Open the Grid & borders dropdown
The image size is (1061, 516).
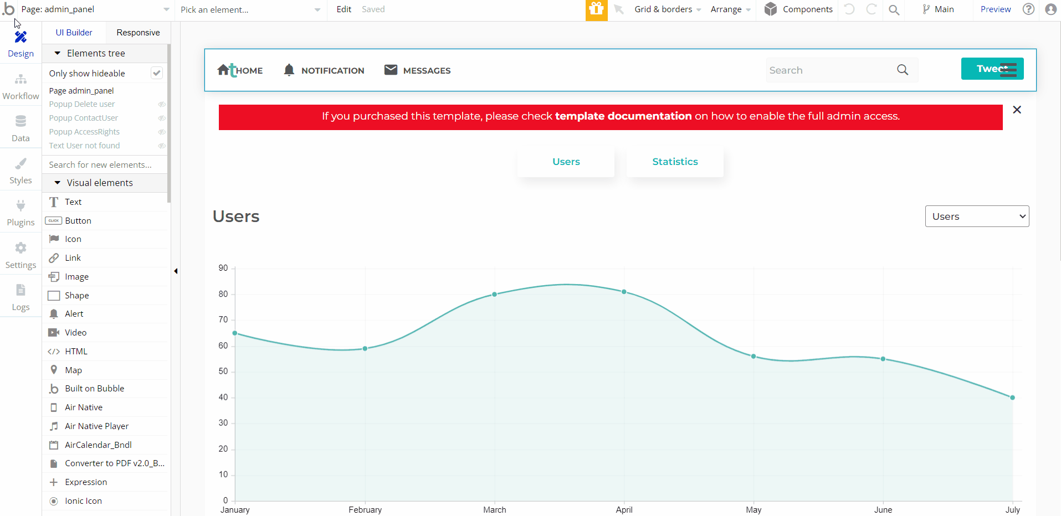pyautogui.click(x=668, y=9)
